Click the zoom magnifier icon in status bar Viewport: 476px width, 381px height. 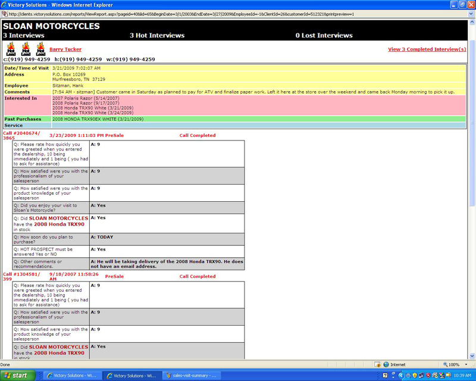[x=445, y=364]
